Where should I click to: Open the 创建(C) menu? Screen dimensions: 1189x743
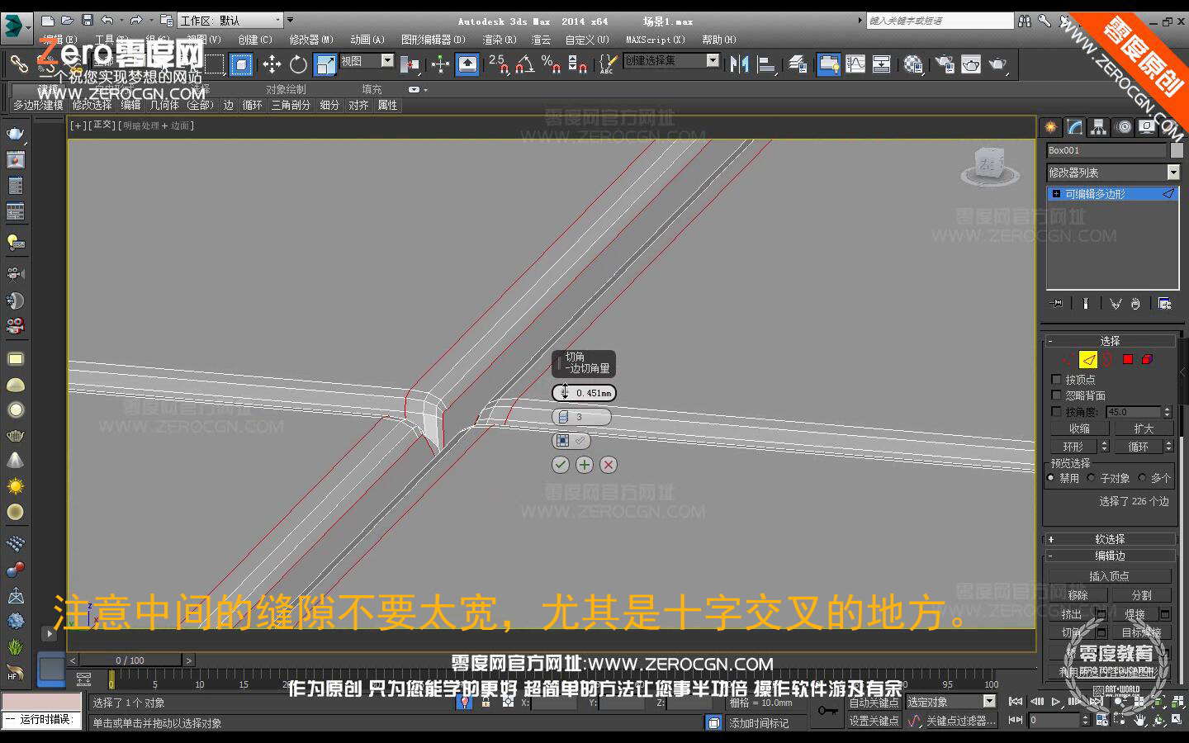coord(254,40)
